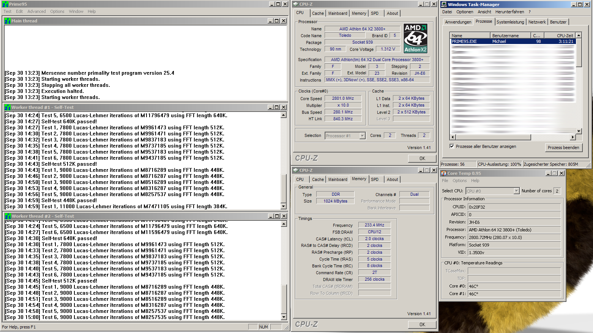This screenshot has width=593, height=333.
Task: Click the Main thread window icon
Action: [8, 21]
